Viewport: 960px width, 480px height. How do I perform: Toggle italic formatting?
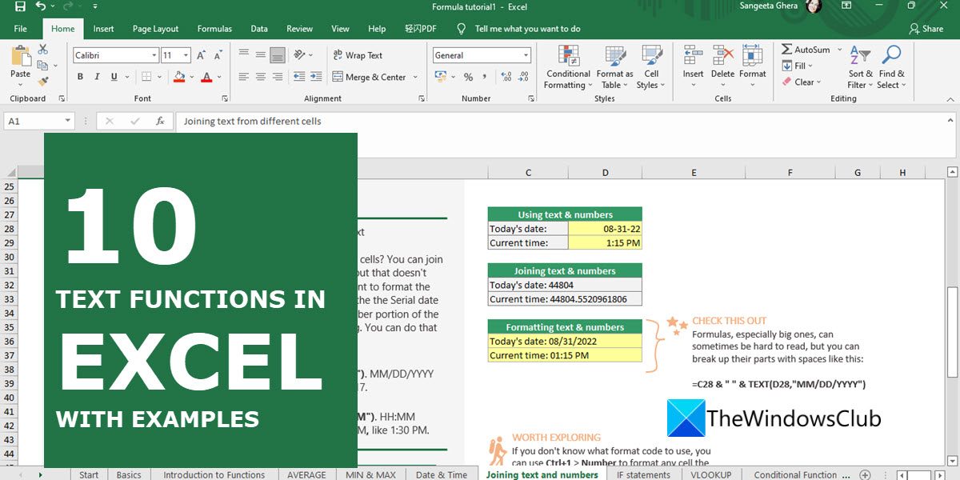pos(96,76)
